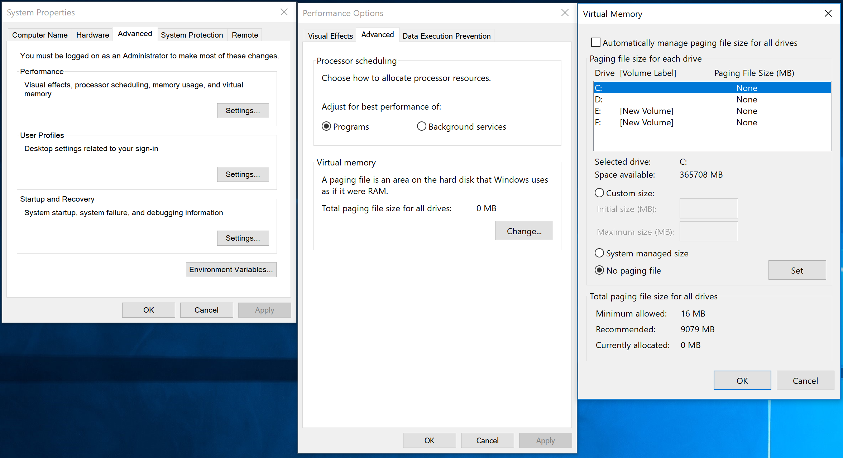Screen dimensions: 843x458
Task: Close the Virtual Memory dialog
Action: 828,14
